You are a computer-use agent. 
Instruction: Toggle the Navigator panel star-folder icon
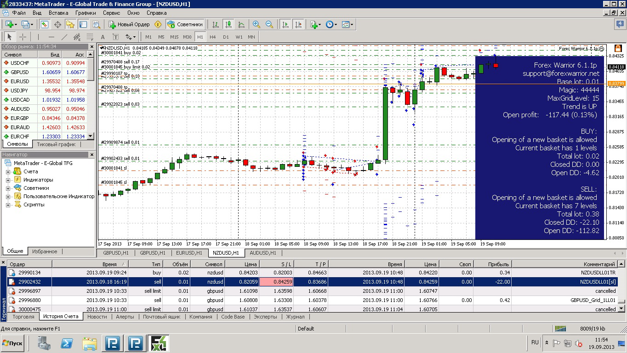[70, 24]
